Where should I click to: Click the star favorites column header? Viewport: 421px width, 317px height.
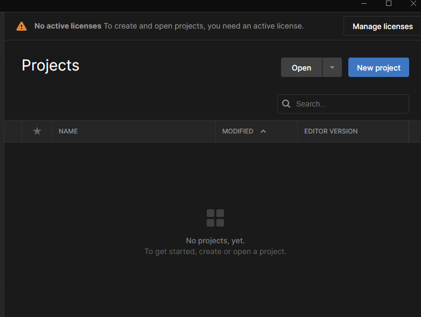37,131
